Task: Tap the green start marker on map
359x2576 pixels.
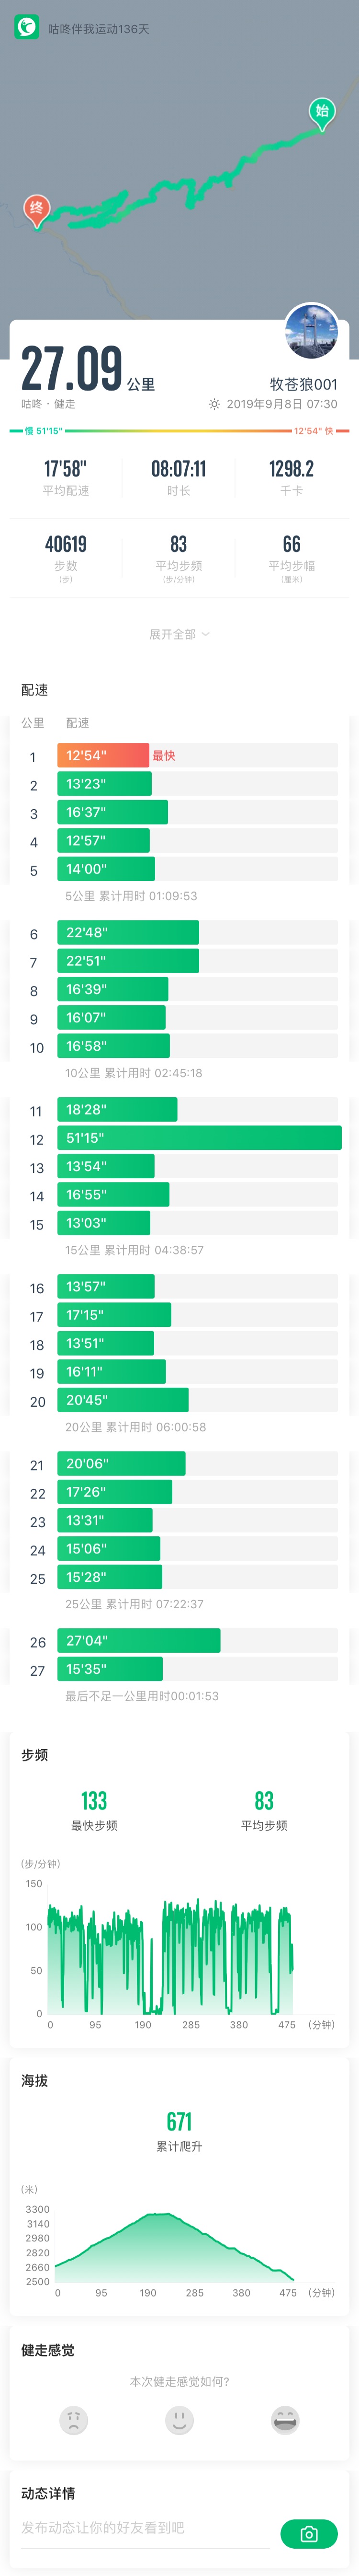Action: [321, 112]
